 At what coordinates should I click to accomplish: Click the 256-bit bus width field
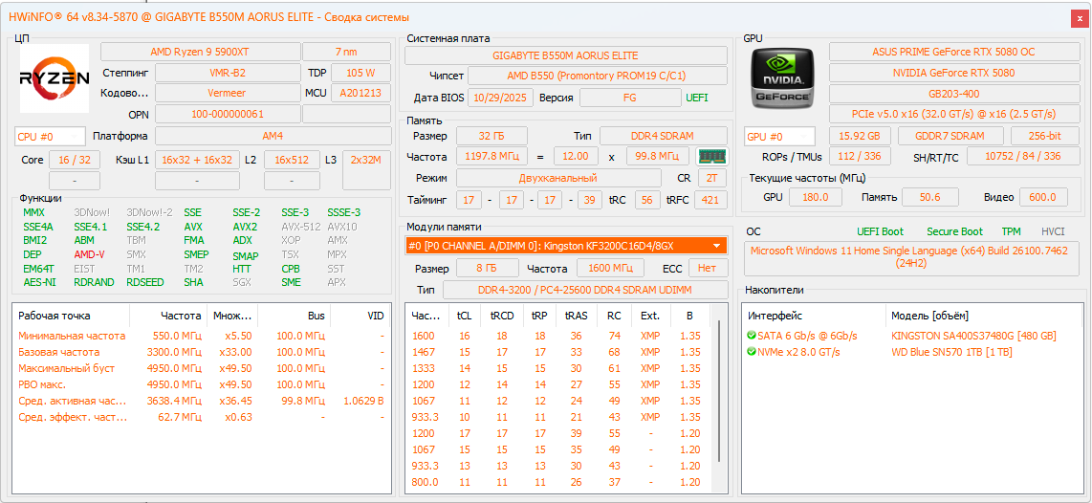point(1043,137)
